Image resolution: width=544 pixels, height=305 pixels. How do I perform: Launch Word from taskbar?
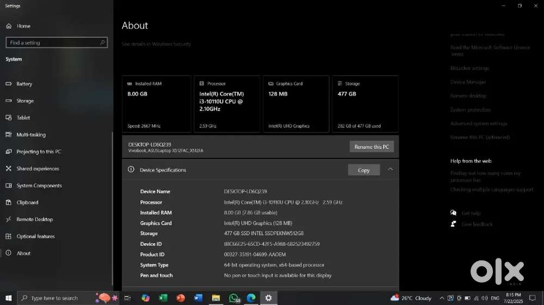pos(198,298)
